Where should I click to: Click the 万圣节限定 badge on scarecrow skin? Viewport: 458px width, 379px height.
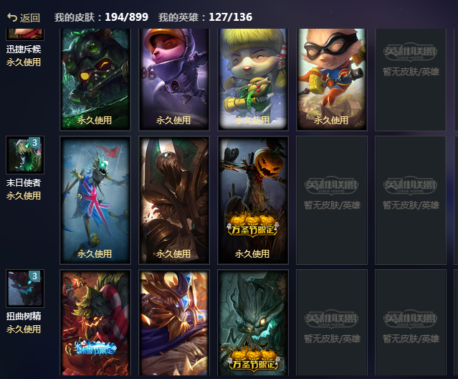(x=253, y=226)
